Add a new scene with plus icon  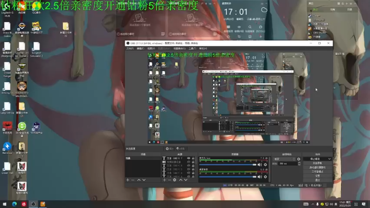[x=128, y=180]
